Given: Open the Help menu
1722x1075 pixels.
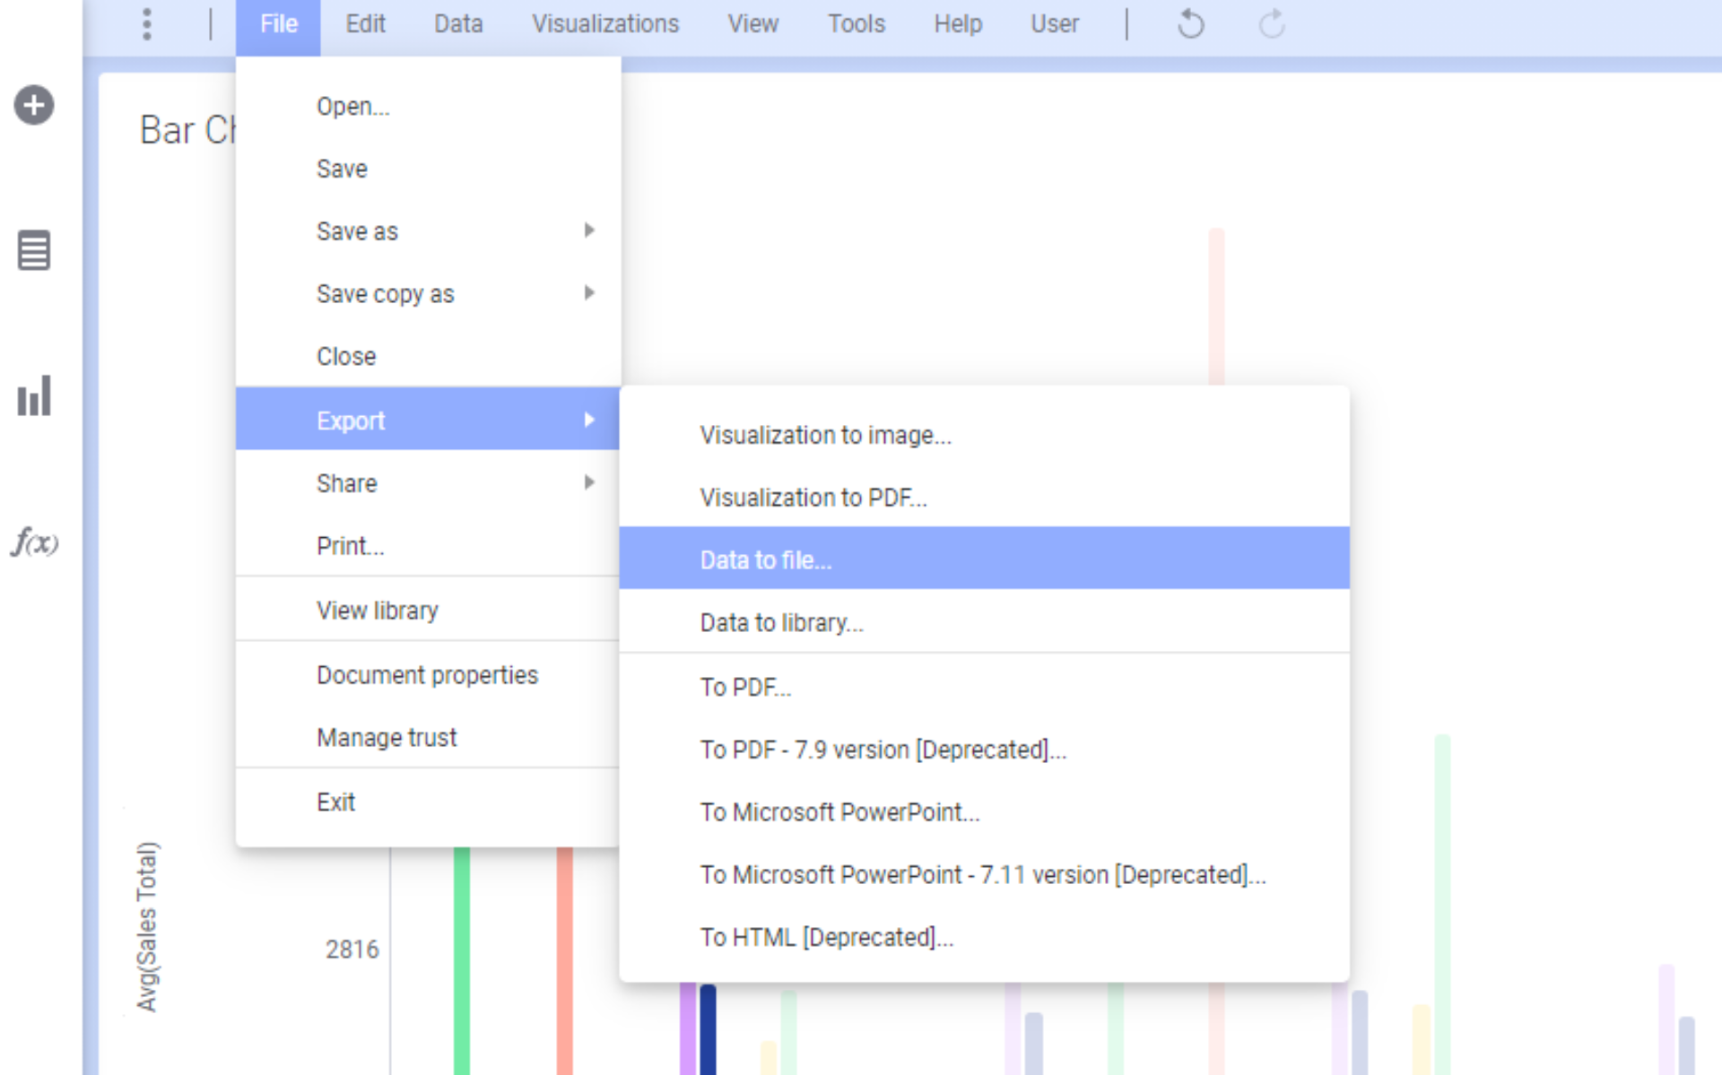Looking at the screenshot, I should click(x=958, y=24).
